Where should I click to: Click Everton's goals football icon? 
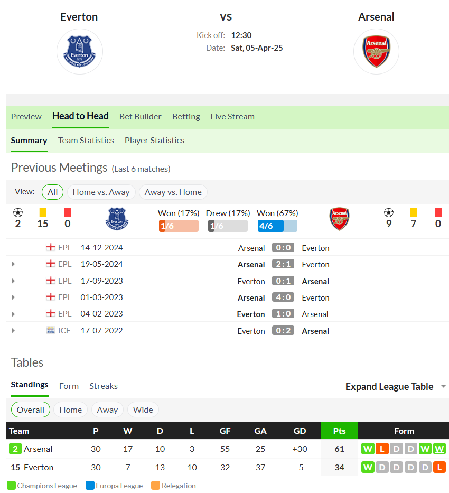click(x=18, y=213)
